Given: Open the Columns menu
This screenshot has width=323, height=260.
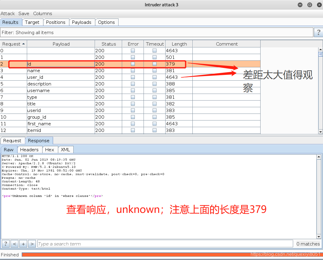Looking at the screenshot, I should click(x=43, y=13).
